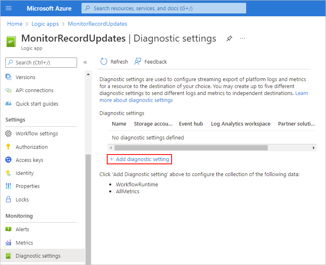
Task: Click the Name column header
Action: pyautogui.click(x=119, y=124)
